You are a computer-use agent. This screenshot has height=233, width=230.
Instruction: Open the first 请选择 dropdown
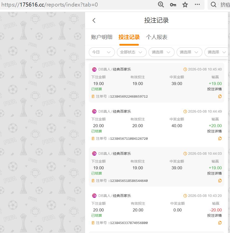(x=161, y=52)
